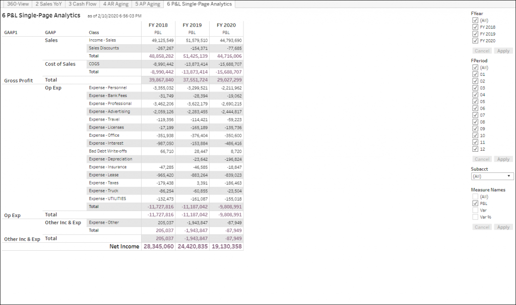The width and height of the screenshot is (516, 305).
Task: Toggle FY 2020 checkbox off
Action: click(x=475, y=41)
